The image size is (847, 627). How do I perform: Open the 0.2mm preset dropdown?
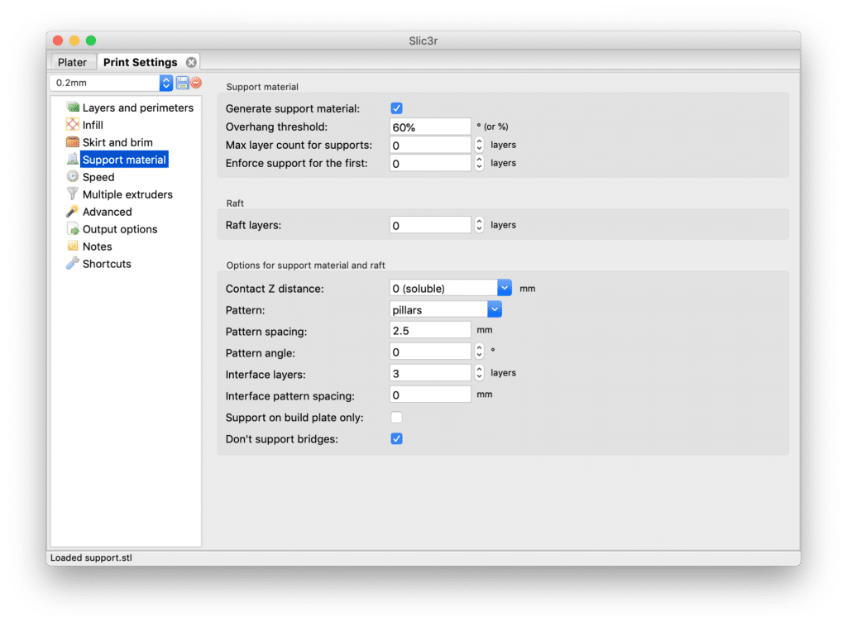[165, 83]
